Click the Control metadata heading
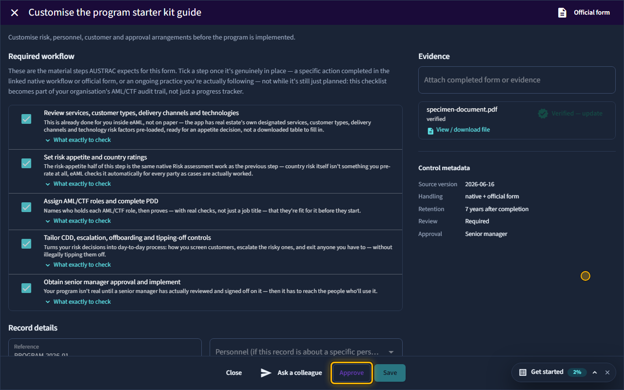The height and width of the screenshot is (390, 624). click(x=444, y=168)
